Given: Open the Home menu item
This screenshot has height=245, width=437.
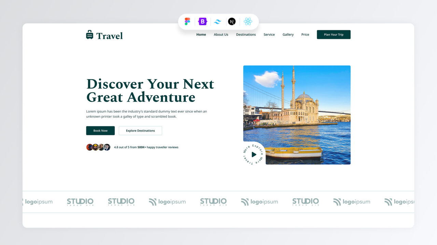Looking at the screenshot, I should click(201, 35).
